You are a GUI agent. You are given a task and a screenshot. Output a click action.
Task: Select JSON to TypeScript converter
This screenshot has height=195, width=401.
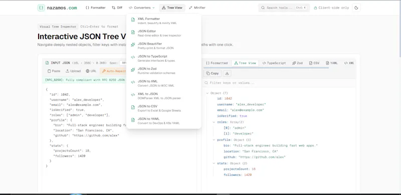[x=164, y=58]
